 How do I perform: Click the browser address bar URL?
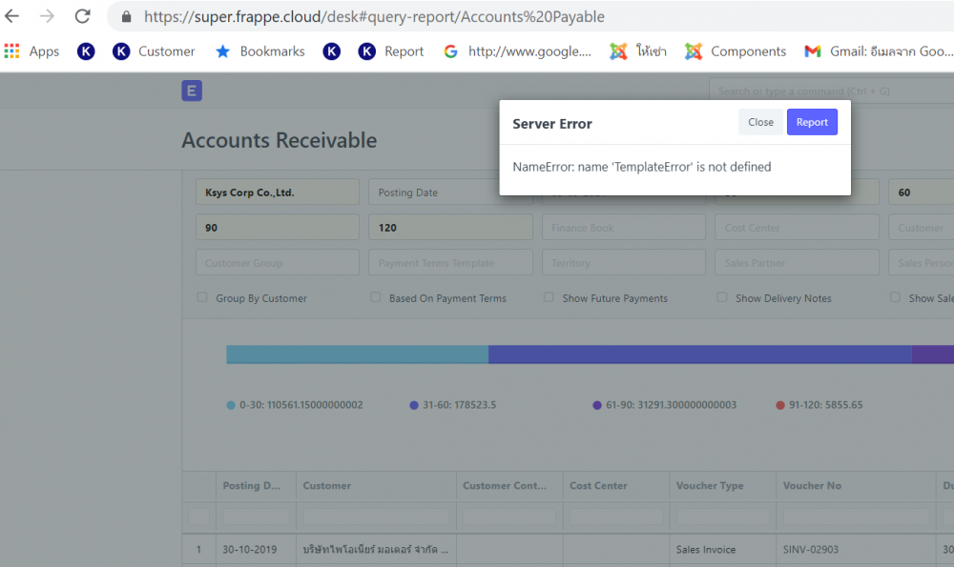374,17
